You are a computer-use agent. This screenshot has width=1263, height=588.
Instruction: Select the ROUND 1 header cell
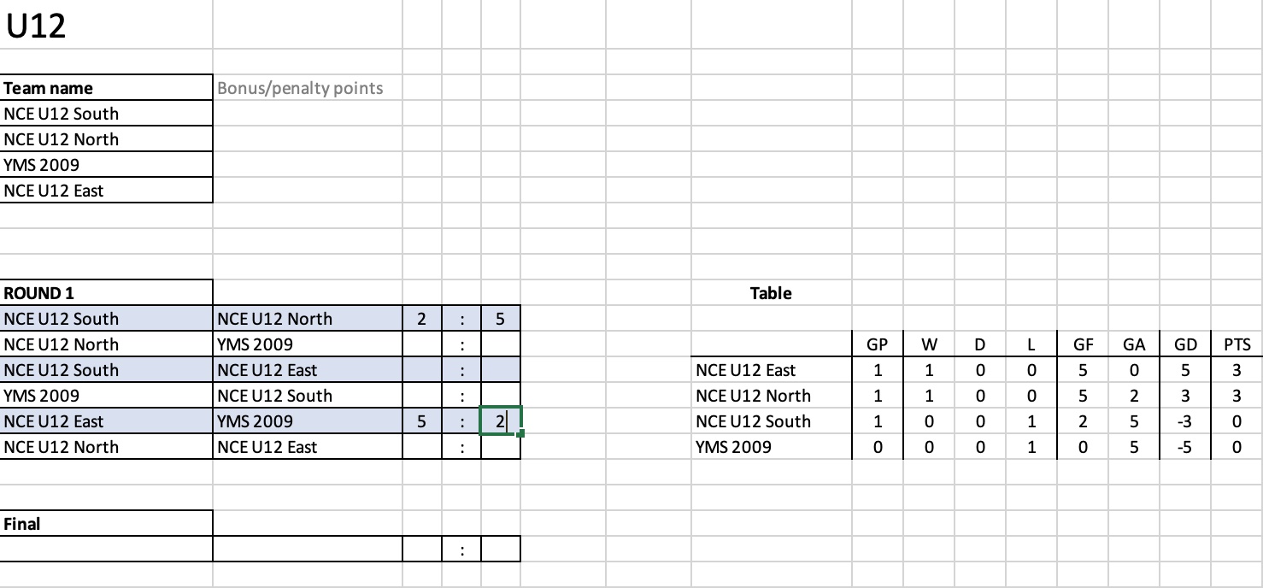point(106,293)
